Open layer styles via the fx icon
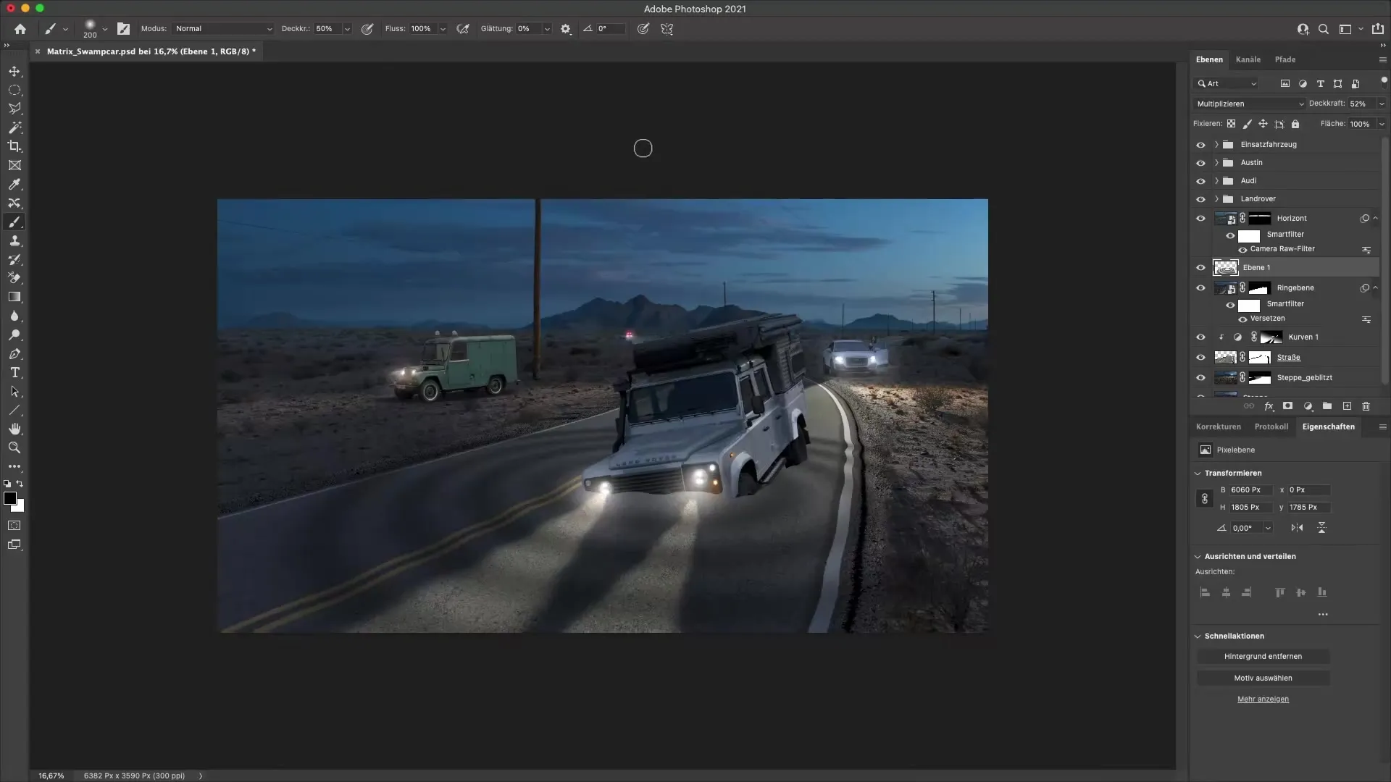Viewport: 1391px width, 782px height. click(1269, 406)
